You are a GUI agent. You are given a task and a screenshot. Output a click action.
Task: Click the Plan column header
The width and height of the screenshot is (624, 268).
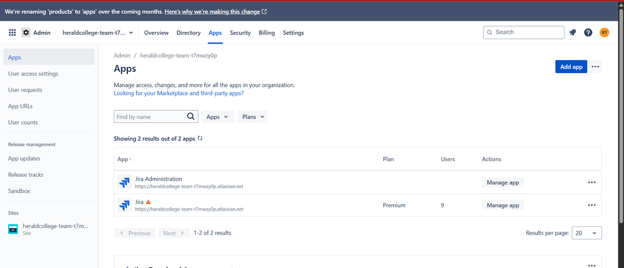388,159
